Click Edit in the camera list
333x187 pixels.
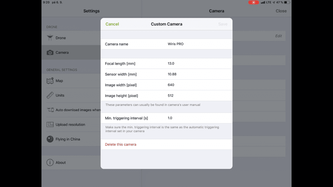point(278,36)
